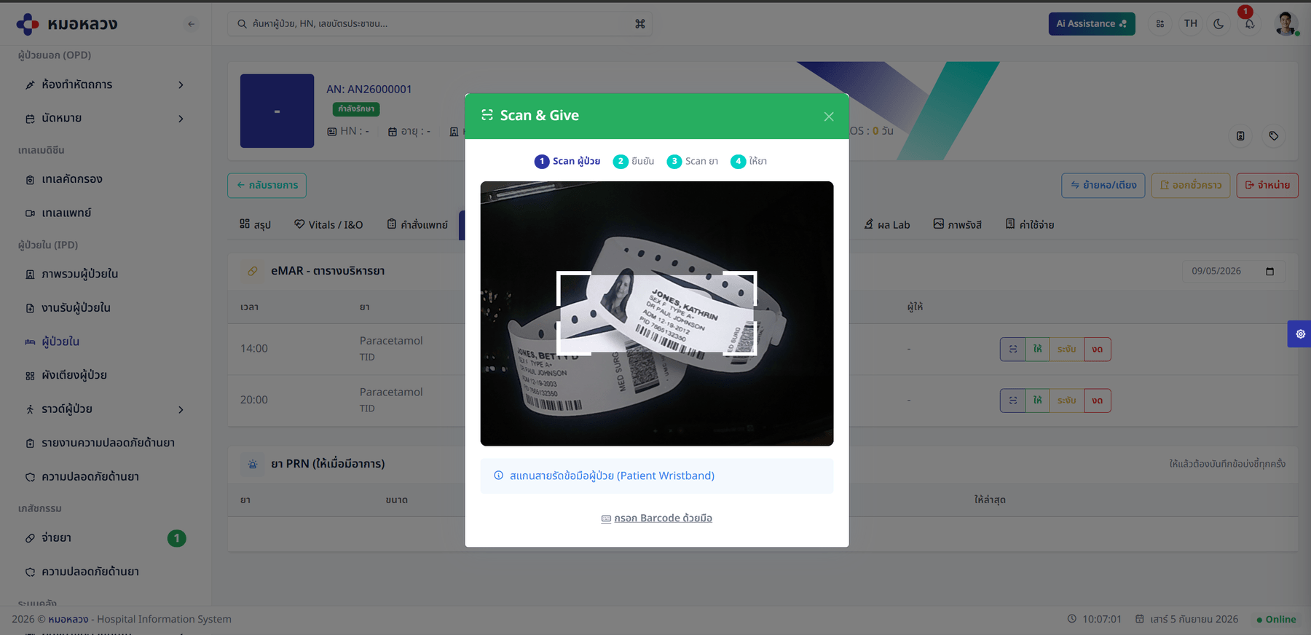The image size is (1311, 635).
Task: Open the clipboard icon beside tag icon
Action: click(x=1240, y=136)
